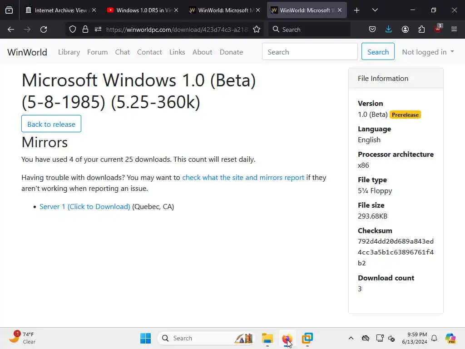This screenshot has height=349, width=465.
Task: Click the browser forward arrow
Action: 27,30
